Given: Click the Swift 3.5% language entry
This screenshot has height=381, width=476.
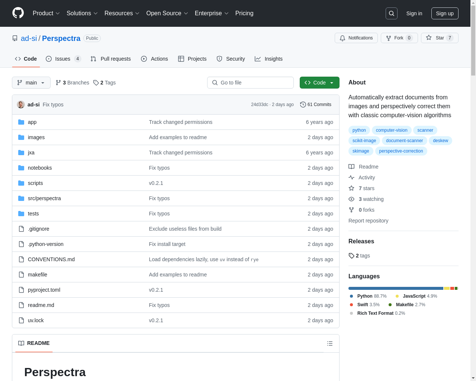Looking at the screenshot, I should [x=365, y=305].
